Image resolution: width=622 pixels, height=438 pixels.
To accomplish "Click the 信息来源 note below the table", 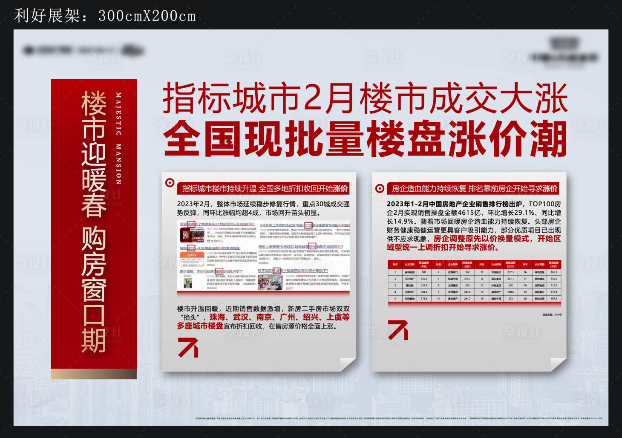I will click(552, 315).
